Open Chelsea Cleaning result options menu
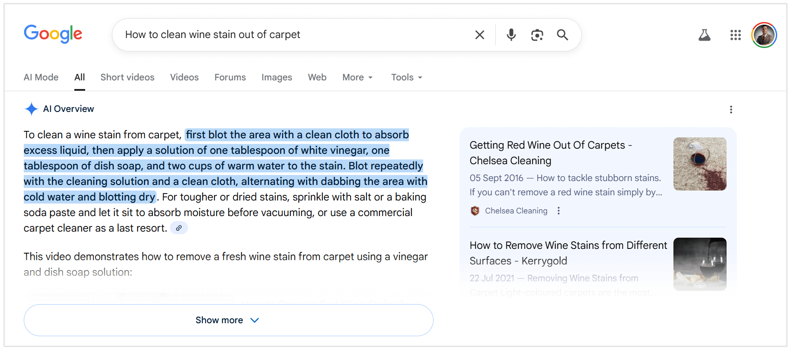Viewport: 791px width, 350px height. [558, 211]
